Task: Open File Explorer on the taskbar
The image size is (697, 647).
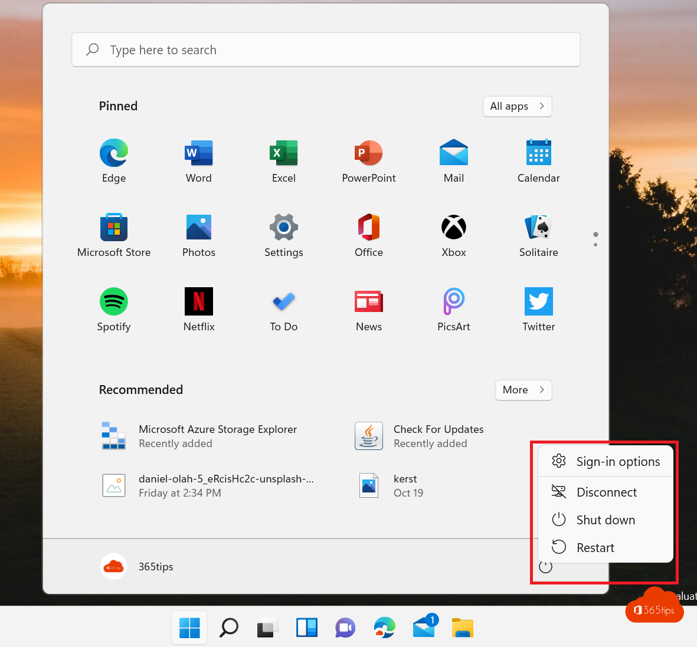Action: [462, 628]
